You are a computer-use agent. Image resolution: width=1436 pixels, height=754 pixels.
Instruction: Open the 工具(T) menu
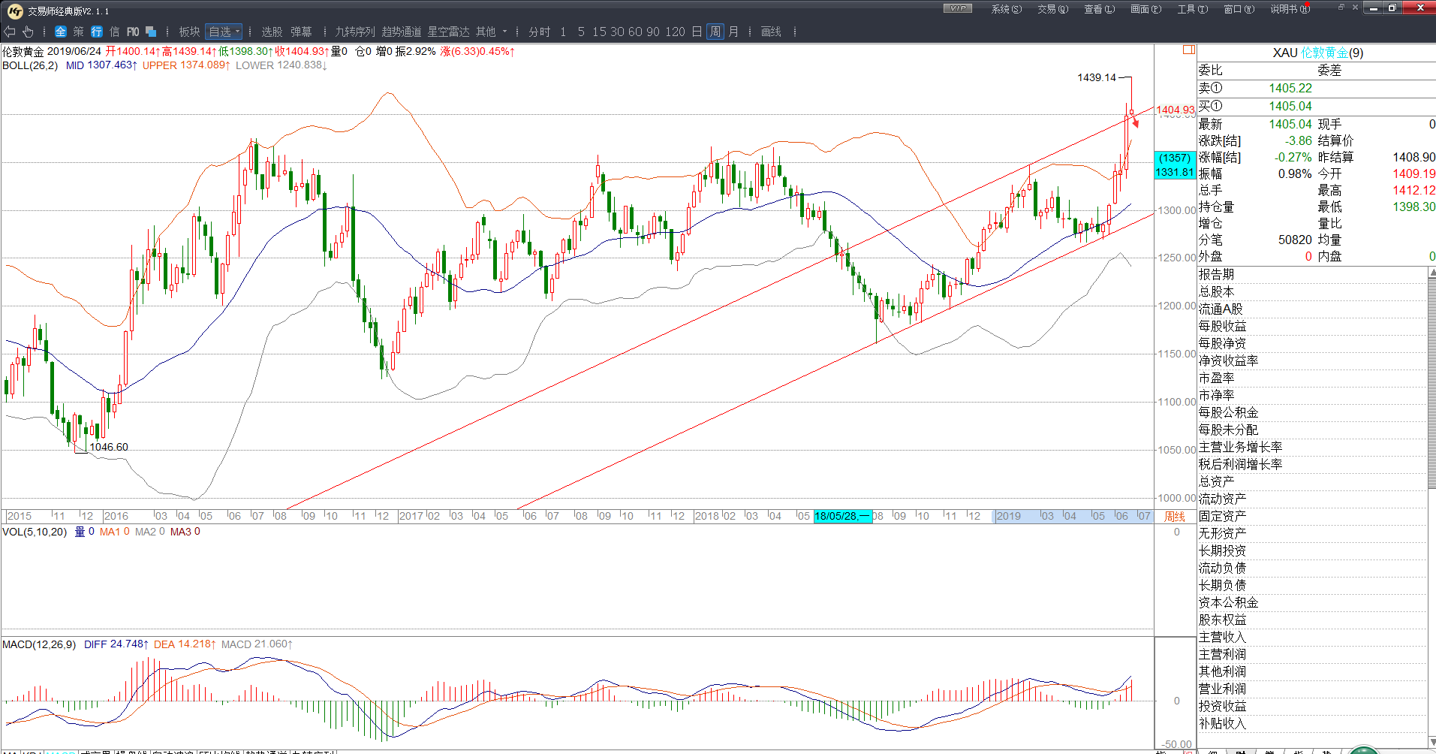pyautogui.click(x=1192, y=9)
